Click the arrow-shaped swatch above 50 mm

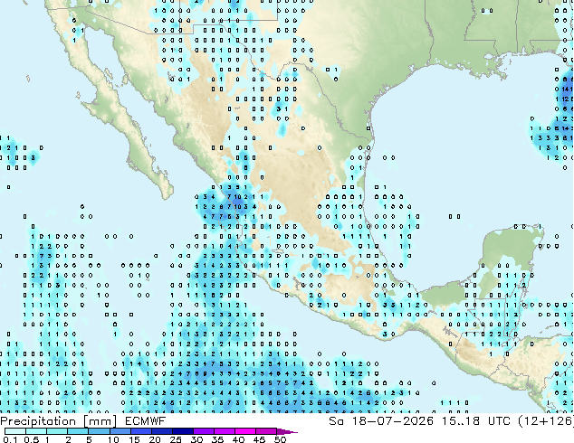(287, 431)
